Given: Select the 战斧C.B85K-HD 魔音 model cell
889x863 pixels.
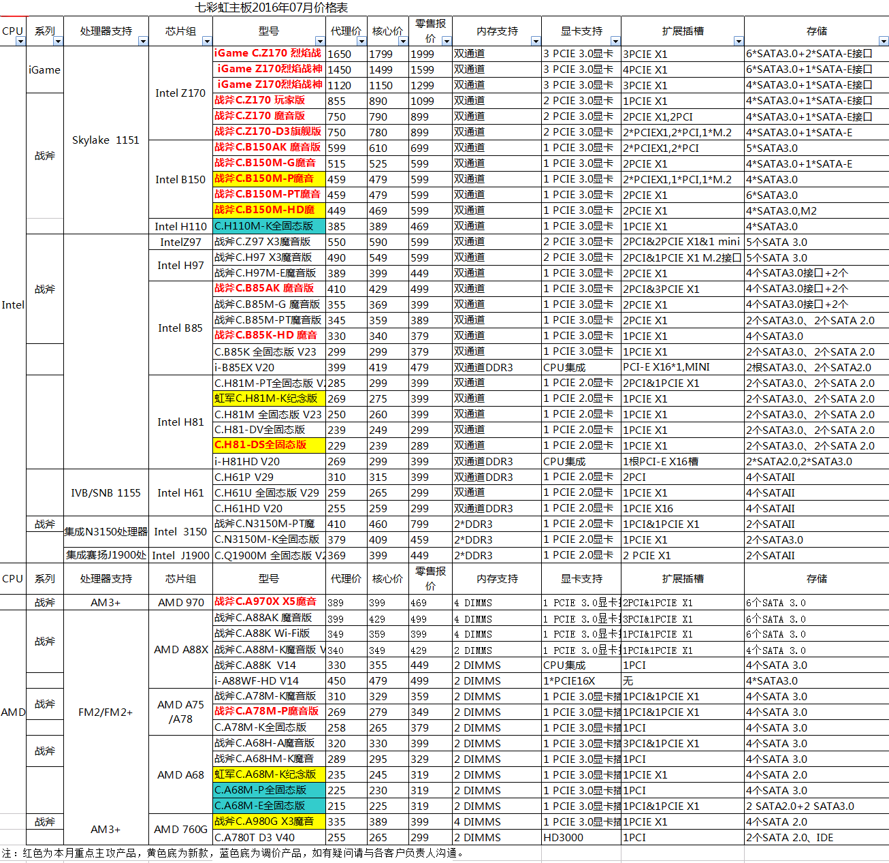Looking at the screenshot, I should (269, 336).
